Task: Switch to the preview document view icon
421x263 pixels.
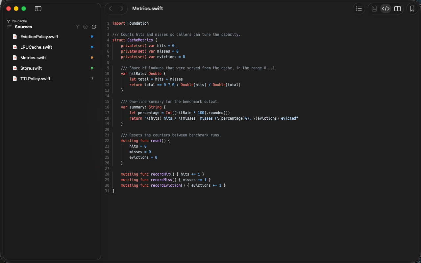Action: [x=374, y=9]
